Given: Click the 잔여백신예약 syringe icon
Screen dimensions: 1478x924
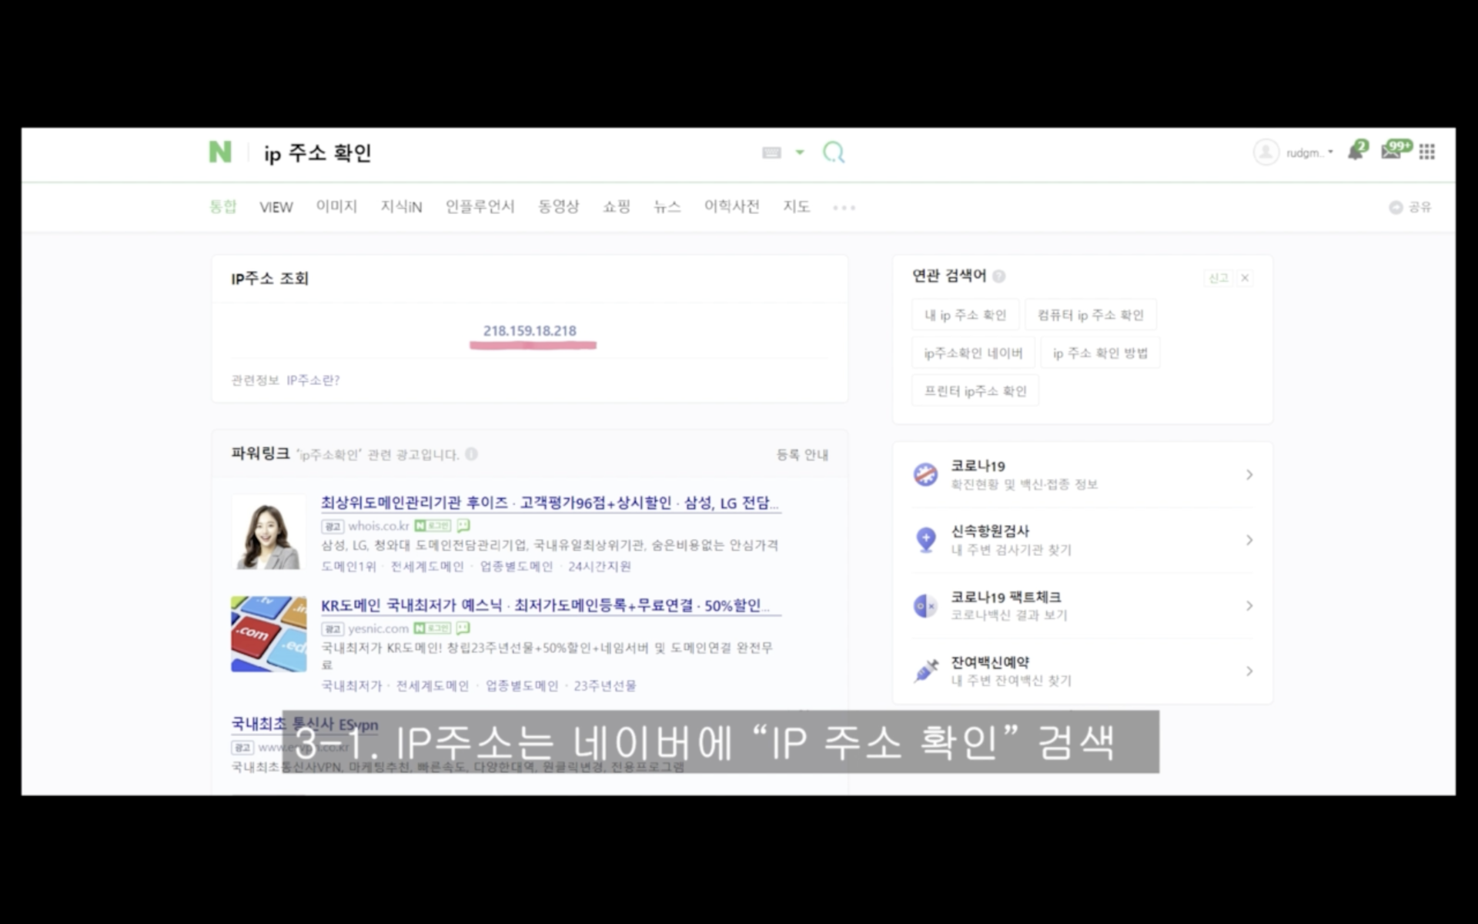Looking at the screenshot, I should pos(925,671).
